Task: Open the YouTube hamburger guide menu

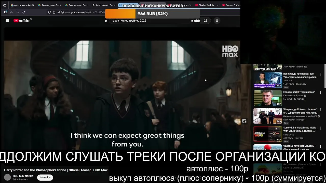Action: (x=7, y=21)
